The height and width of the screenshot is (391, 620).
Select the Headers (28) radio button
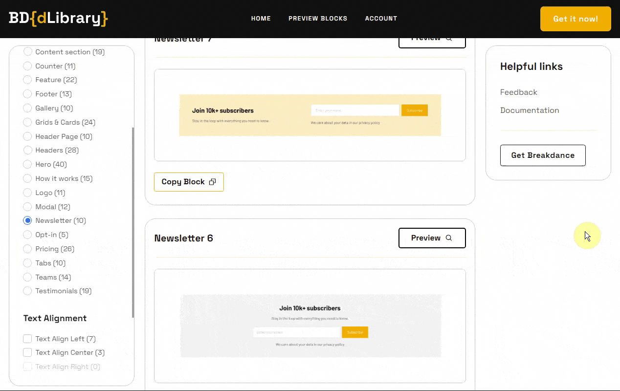tap(28, 150)
